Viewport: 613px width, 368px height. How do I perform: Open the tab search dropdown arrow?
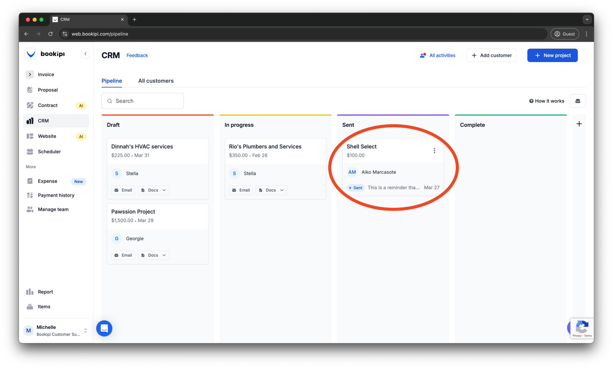587,20
